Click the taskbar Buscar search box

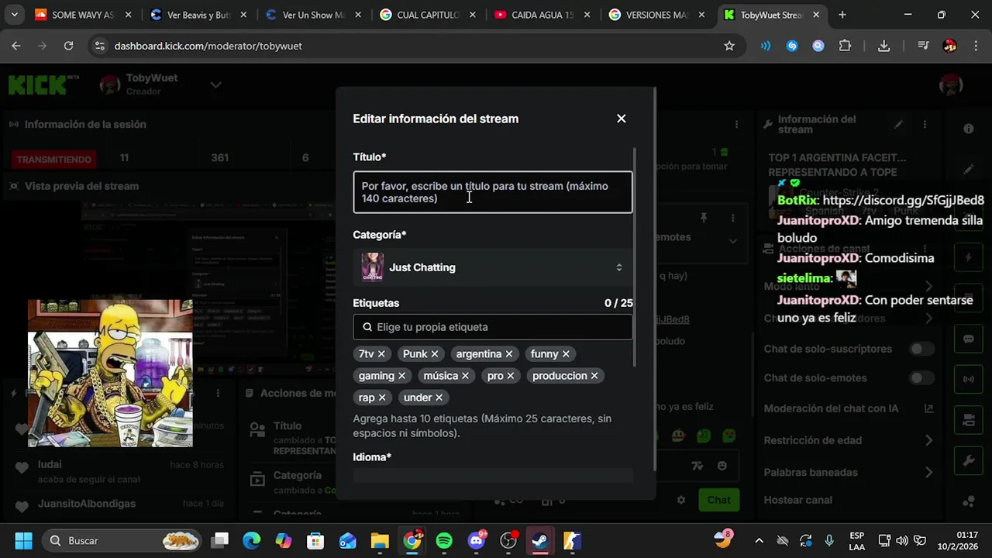click(x=121, y=541)
